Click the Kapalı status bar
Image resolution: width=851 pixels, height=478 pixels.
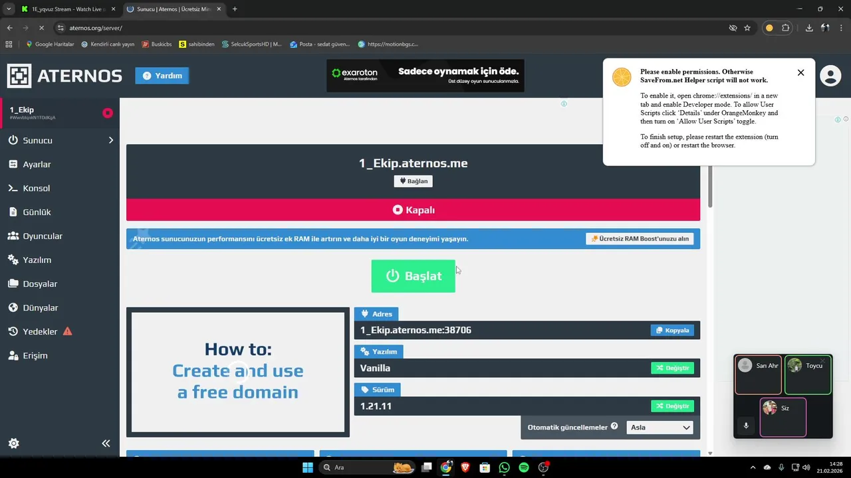(x=413, y=210)
